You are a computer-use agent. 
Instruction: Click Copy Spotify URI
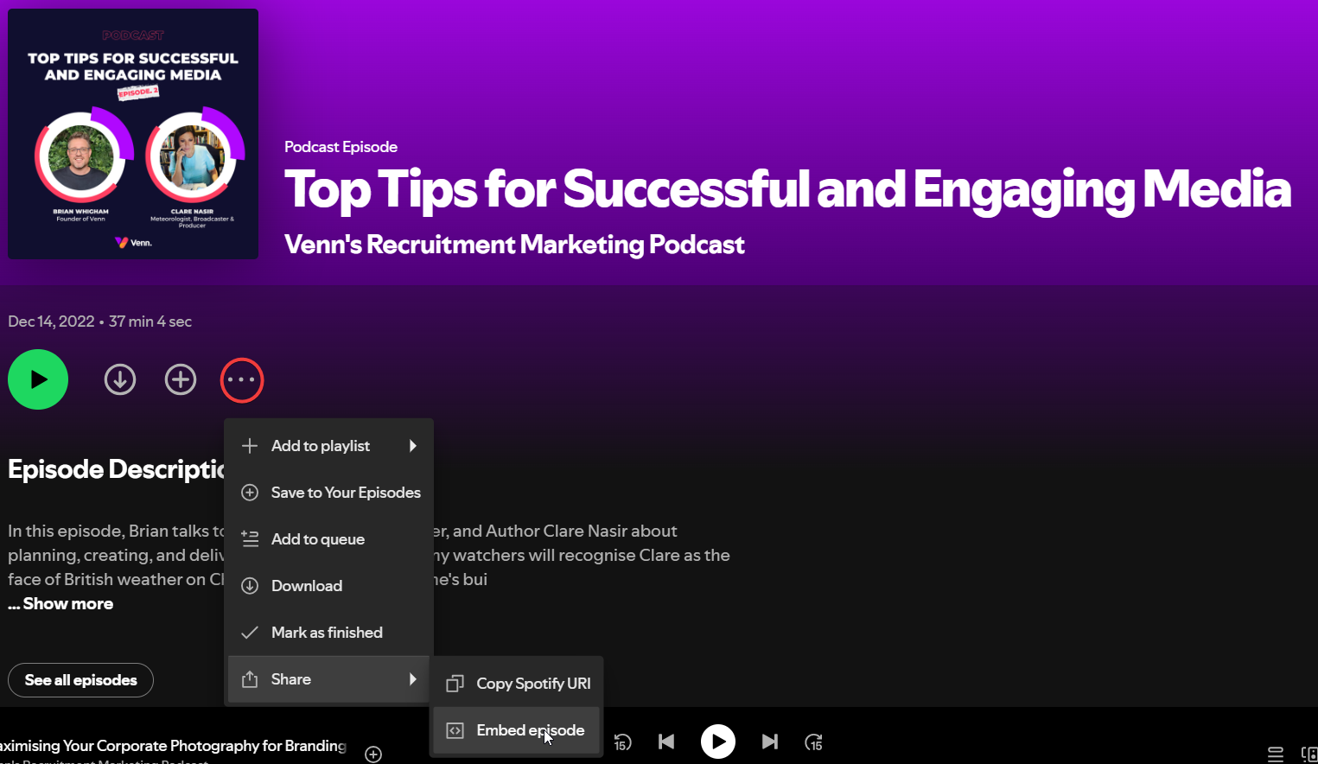pos(516,684)
